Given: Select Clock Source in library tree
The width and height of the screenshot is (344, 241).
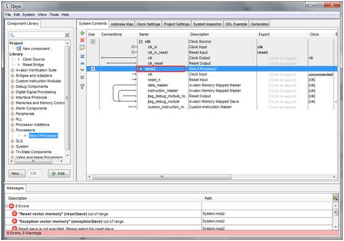Looking at the screenshot, I should tap(33, 59).
